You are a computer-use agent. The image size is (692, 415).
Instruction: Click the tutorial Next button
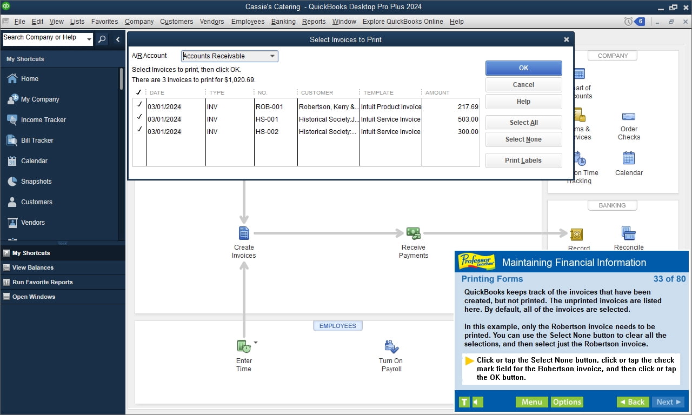click(x=669, y=402)
